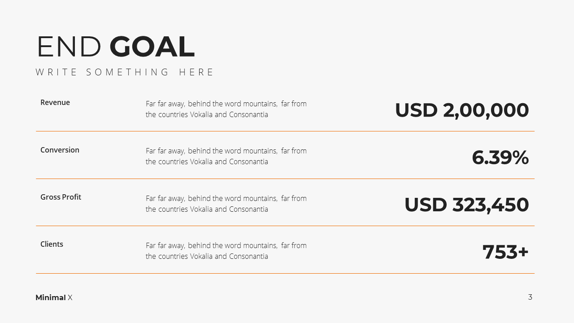Image resolution: width=574 pixels, height=323 pixels.
Task: Click the gray divider line below Gross Profit
Action: [285, 226]
